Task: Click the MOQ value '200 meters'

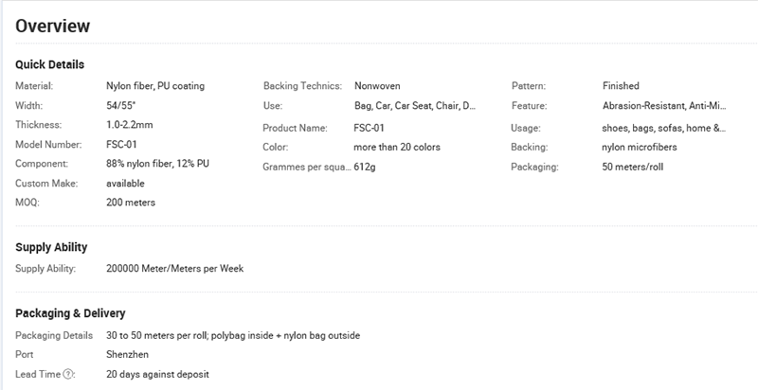Action: (x=131, y=203)
